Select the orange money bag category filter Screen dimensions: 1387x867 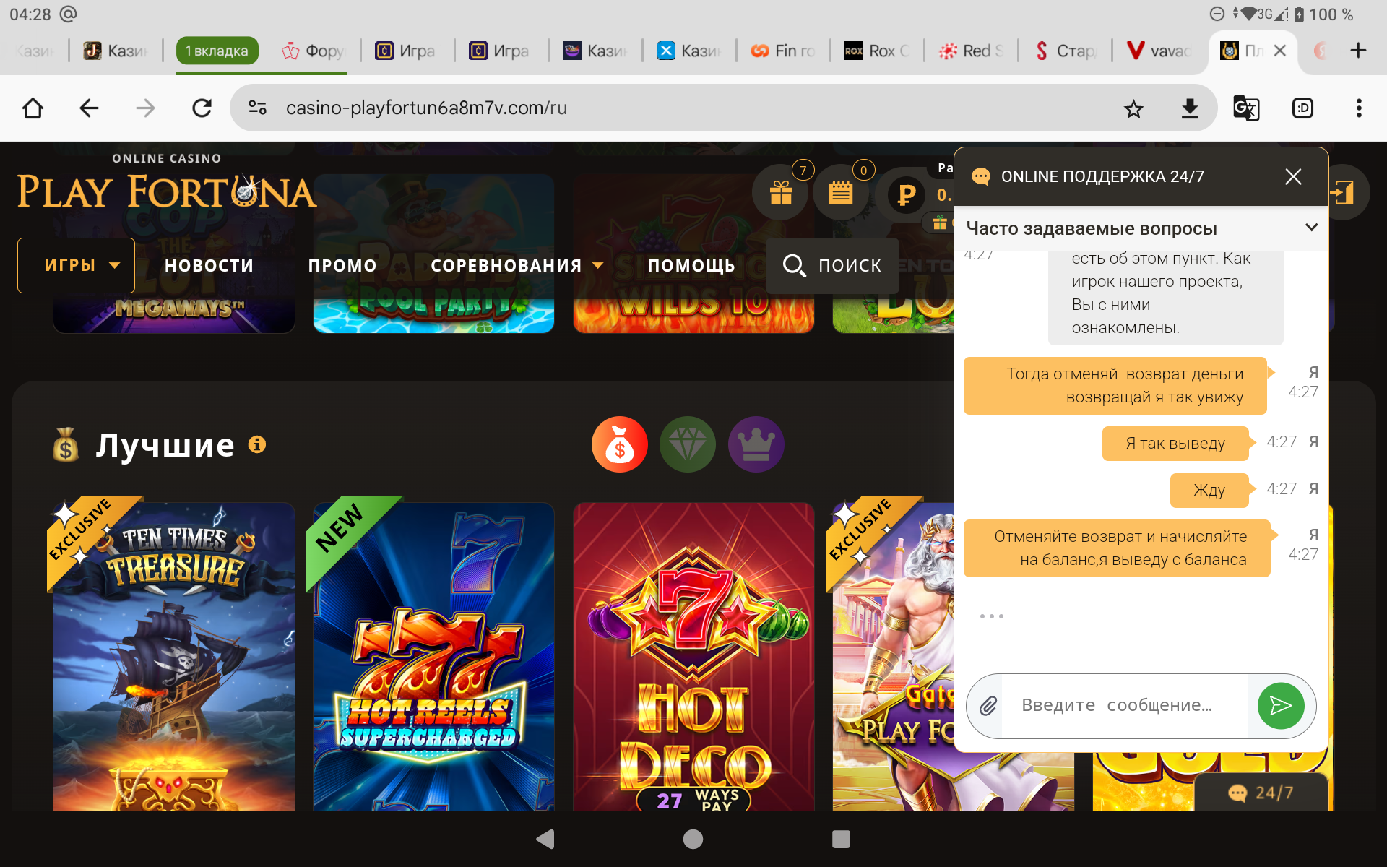click(619, 444)
